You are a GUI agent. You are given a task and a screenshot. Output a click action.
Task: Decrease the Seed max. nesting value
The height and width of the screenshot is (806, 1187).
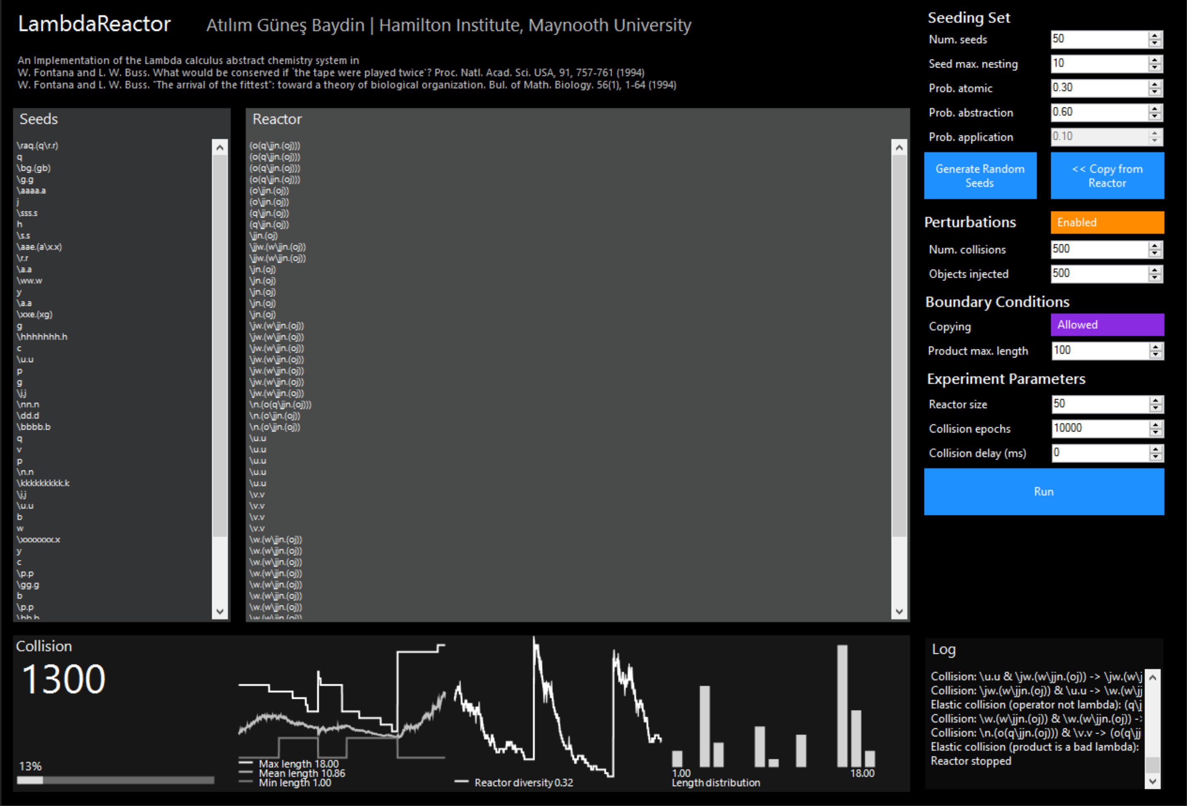tap(1155, 68)
